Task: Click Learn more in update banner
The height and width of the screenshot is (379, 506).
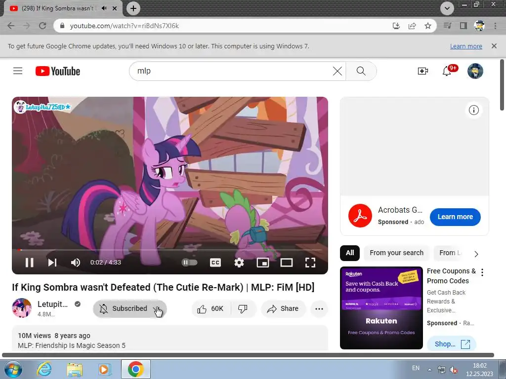Action: [x=466, y=46]
